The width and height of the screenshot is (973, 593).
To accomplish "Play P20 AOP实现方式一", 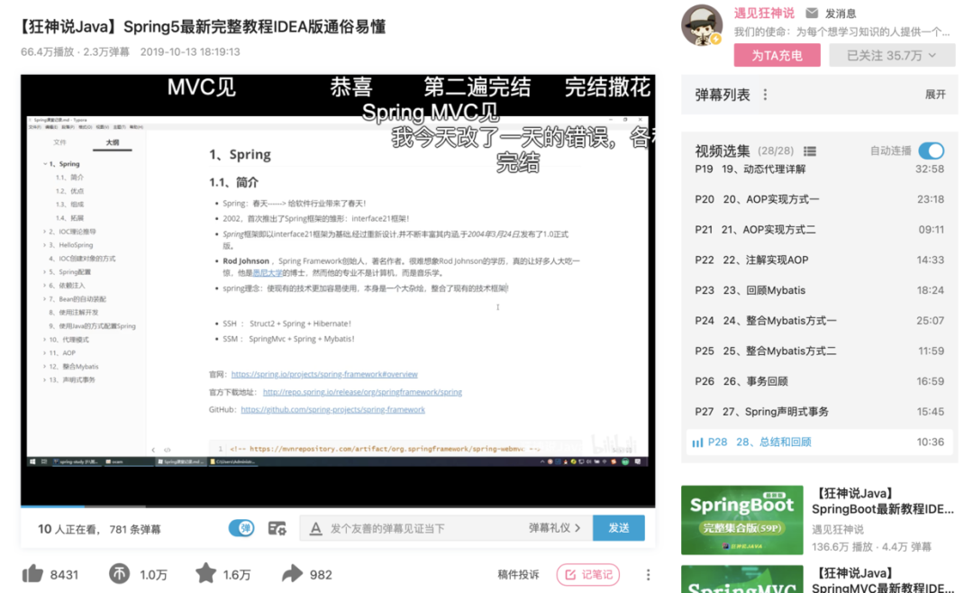I will coord(819,199).
